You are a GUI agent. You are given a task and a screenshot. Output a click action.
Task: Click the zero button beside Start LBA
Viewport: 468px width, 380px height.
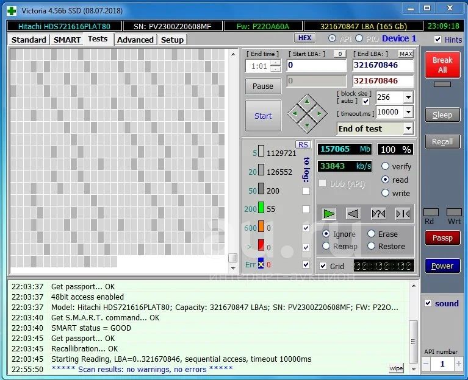coord(340,54)
